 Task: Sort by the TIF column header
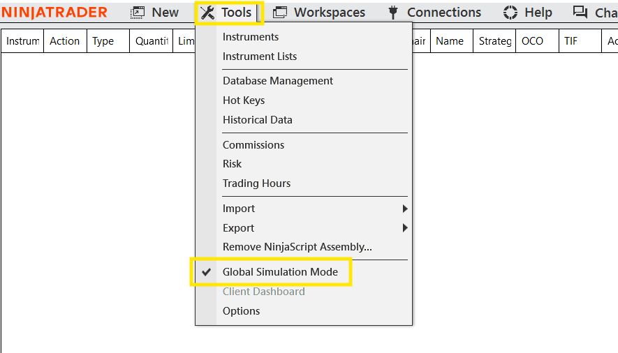[x=571, y=41]
